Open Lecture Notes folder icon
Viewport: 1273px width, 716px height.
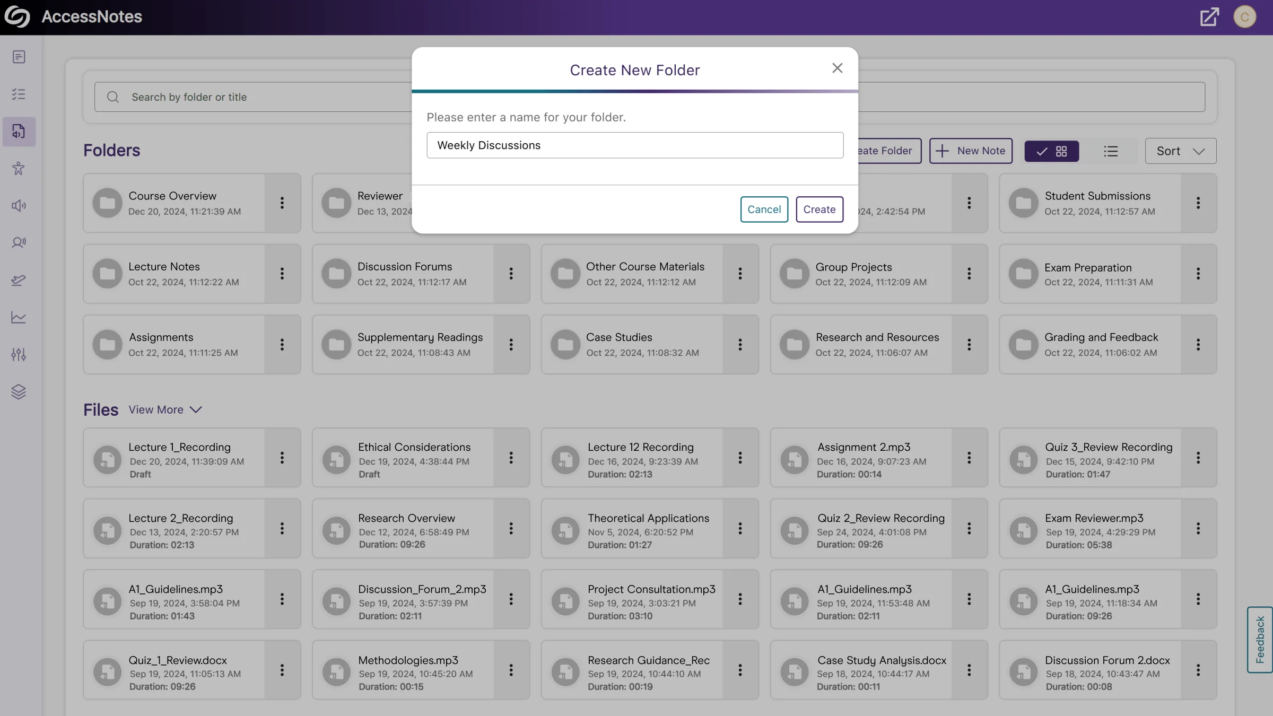click(x=108, y=274)
